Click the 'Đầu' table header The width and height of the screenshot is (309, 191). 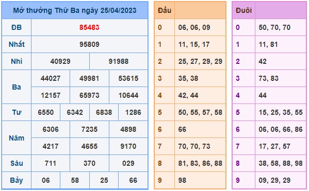point(165,10)
